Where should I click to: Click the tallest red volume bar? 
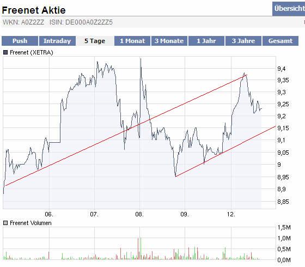pyautogui.click(x=138, y=248)
